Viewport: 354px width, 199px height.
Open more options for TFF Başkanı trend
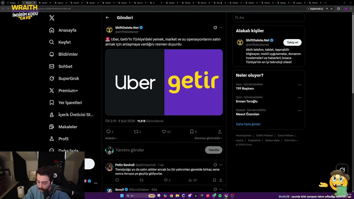300,85
